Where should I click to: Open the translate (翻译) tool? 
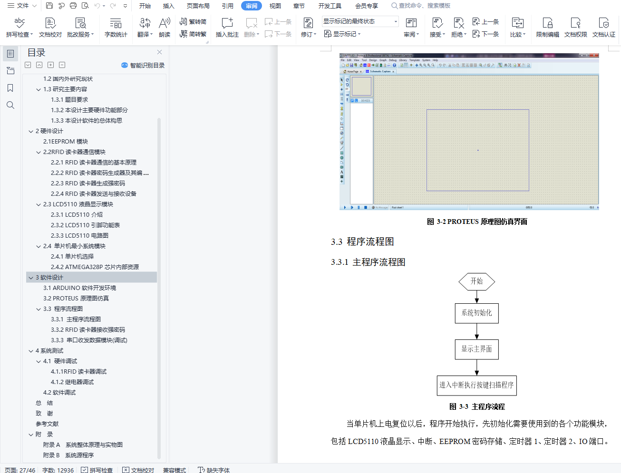[145, 27]
